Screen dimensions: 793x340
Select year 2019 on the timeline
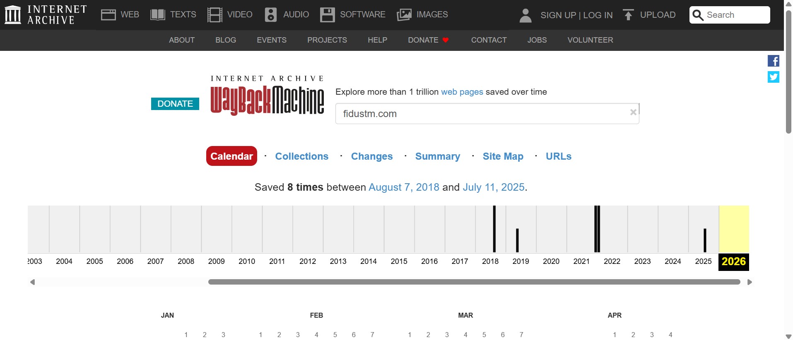521,261
